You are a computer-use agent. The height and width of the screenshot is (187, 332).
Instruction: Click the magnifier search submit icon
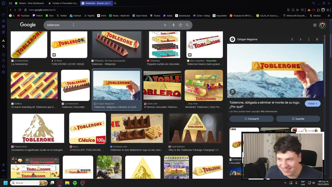pos(187,25)
